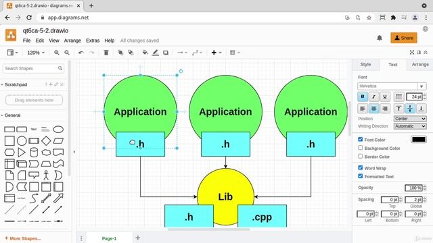Screen dimensions: 433x243
Task: Toggle the Word Wrap checkbox
Action: 361,168
